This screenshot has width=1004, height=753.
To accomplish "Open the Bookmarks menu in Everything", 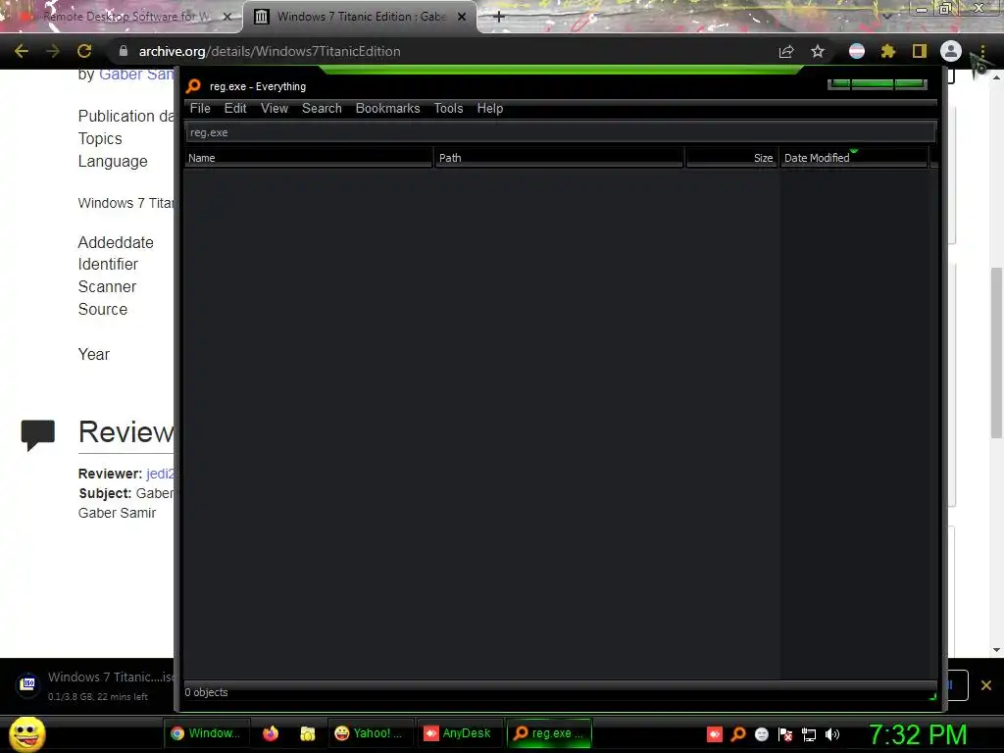I will [x=387, y=108].
